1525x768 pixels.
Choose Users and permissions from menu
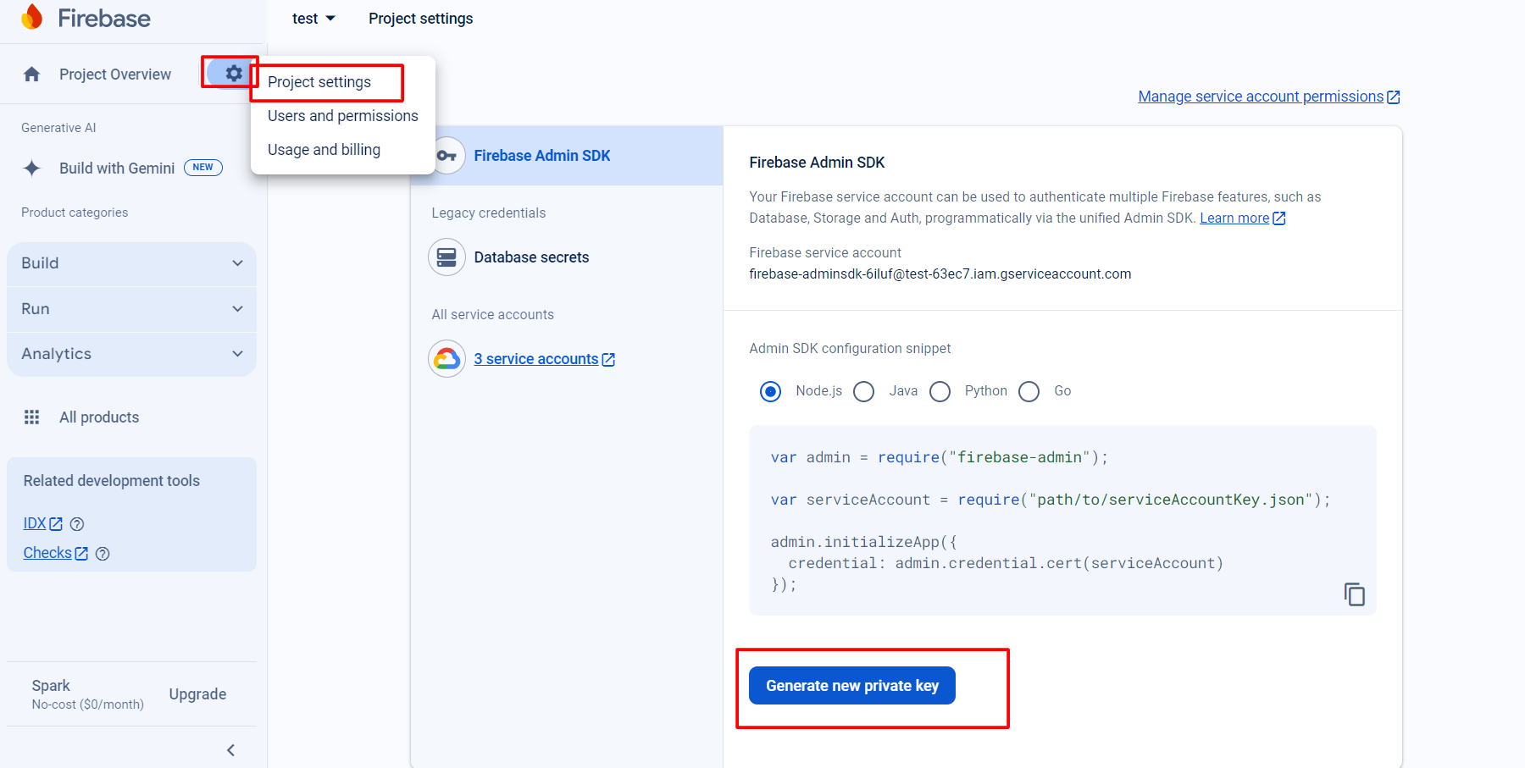(342, 116)
